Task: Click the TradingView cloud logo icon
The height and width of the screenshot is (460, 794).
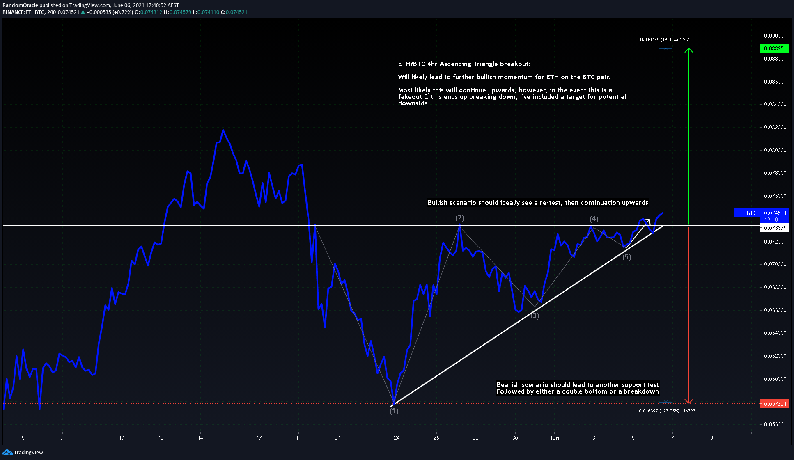Action: coord(7,452)
